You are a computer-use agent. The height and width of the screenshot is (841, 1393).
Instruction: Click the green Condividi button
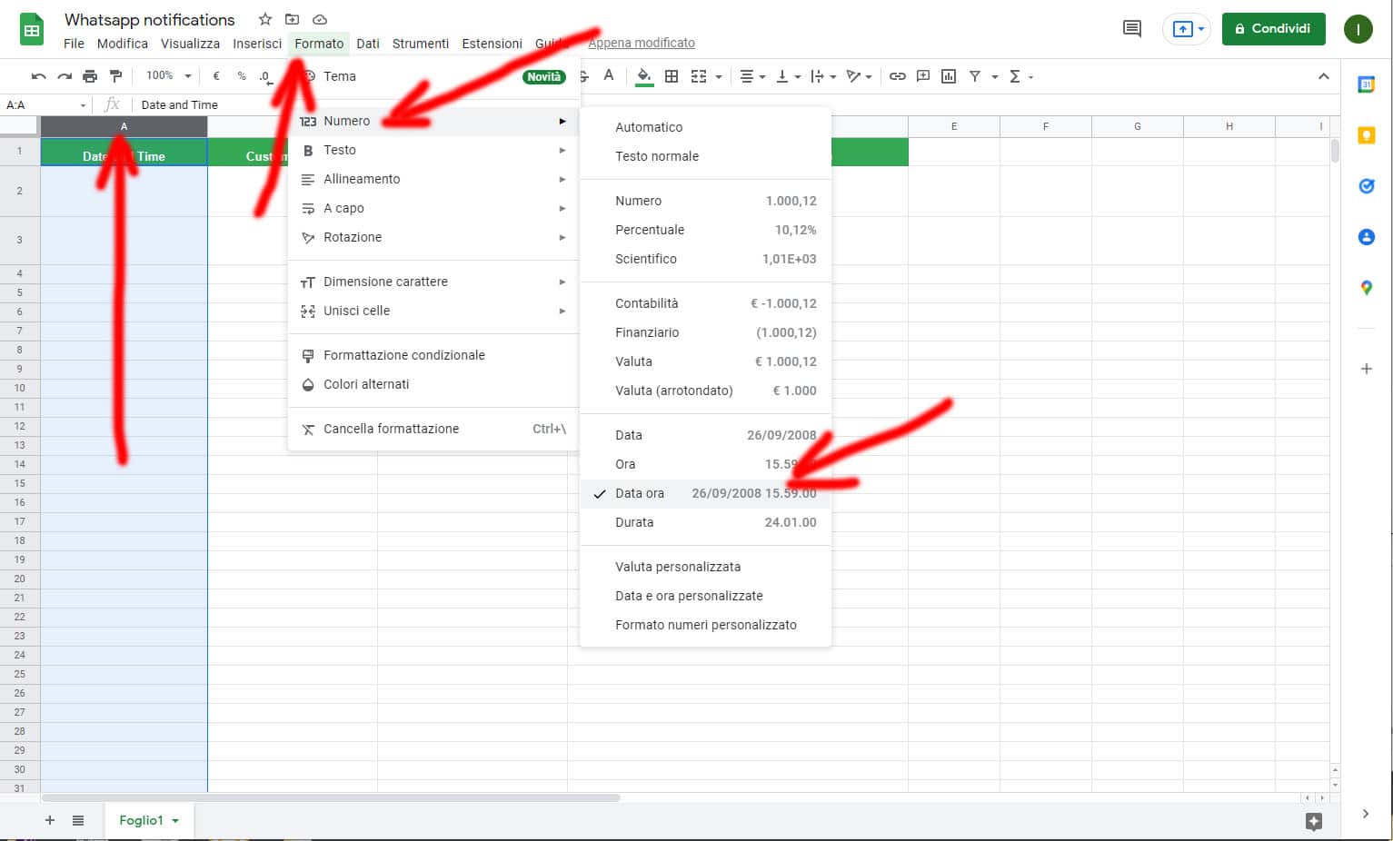click(1273, 28)
